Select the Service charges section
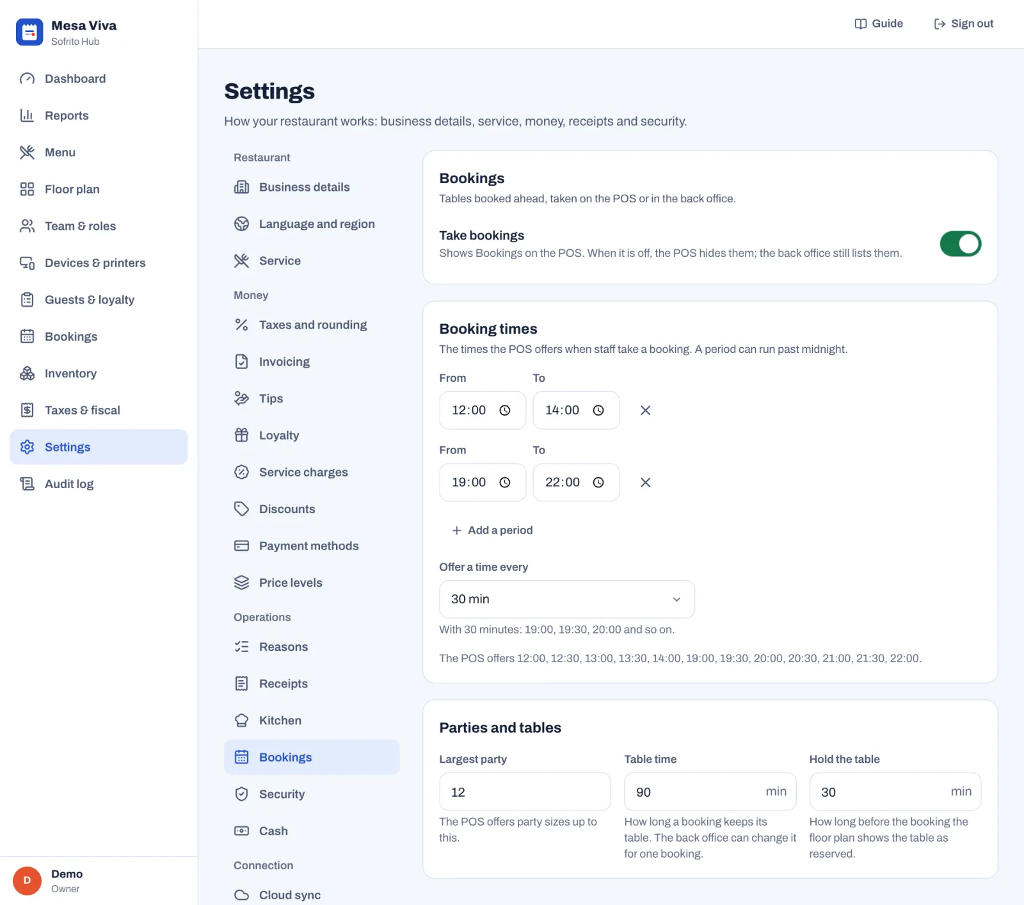Screen dimensions: 1024x905 312,472
